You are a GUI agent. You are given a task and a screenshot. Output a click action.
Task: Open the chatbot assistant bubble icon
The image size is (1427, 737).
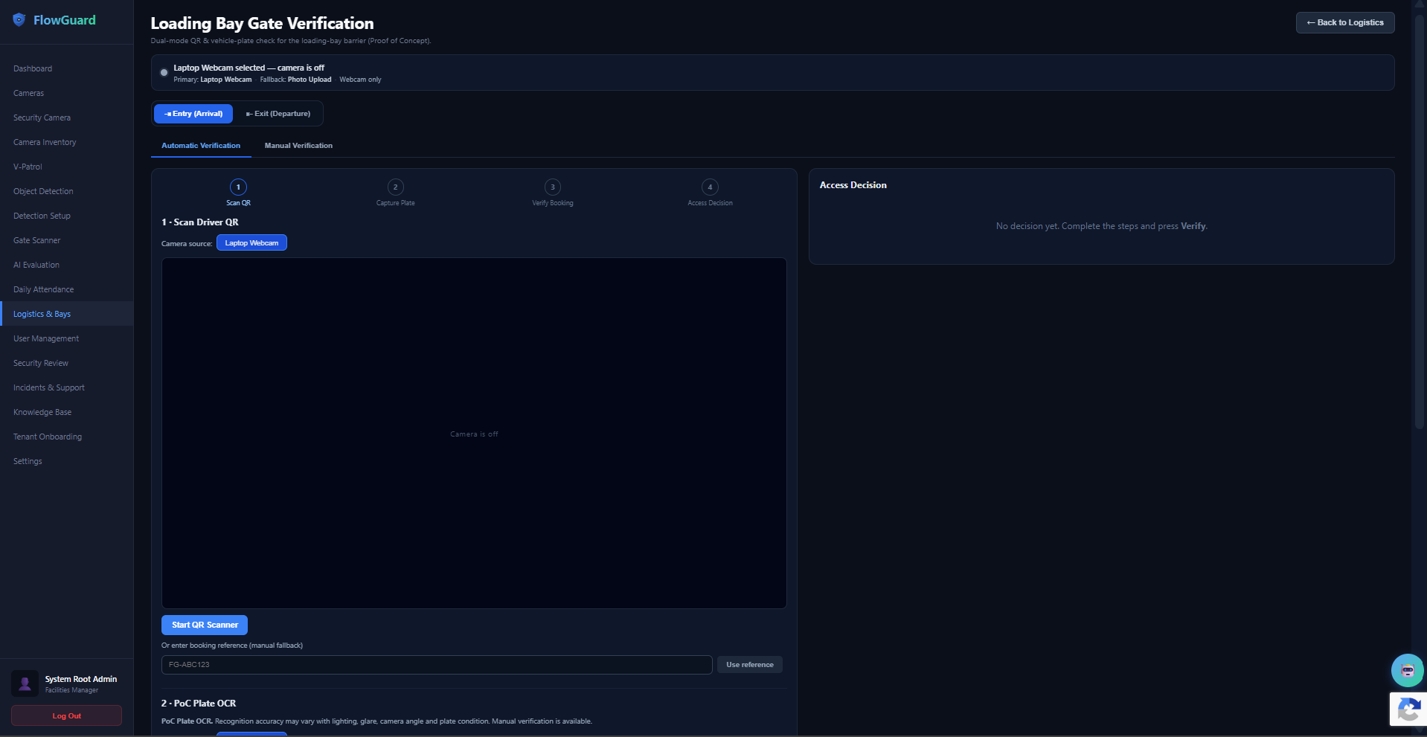pyautogui.click(x=1407, y=670)
